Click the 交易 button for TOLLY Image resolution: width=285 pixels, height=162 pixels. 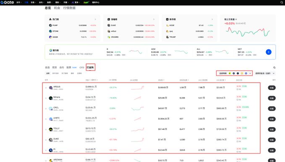click(x=272, y=129)
